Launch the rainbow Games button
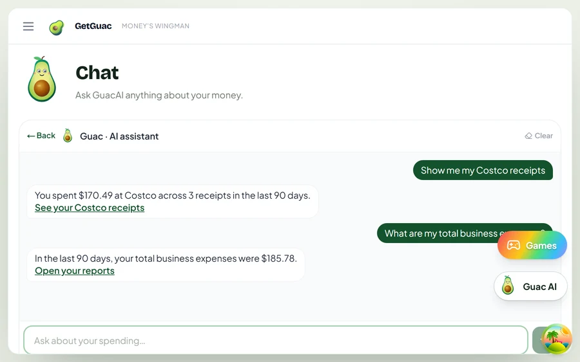The height and width of the screenshot is (362, 580). click(x=532, y=246)
